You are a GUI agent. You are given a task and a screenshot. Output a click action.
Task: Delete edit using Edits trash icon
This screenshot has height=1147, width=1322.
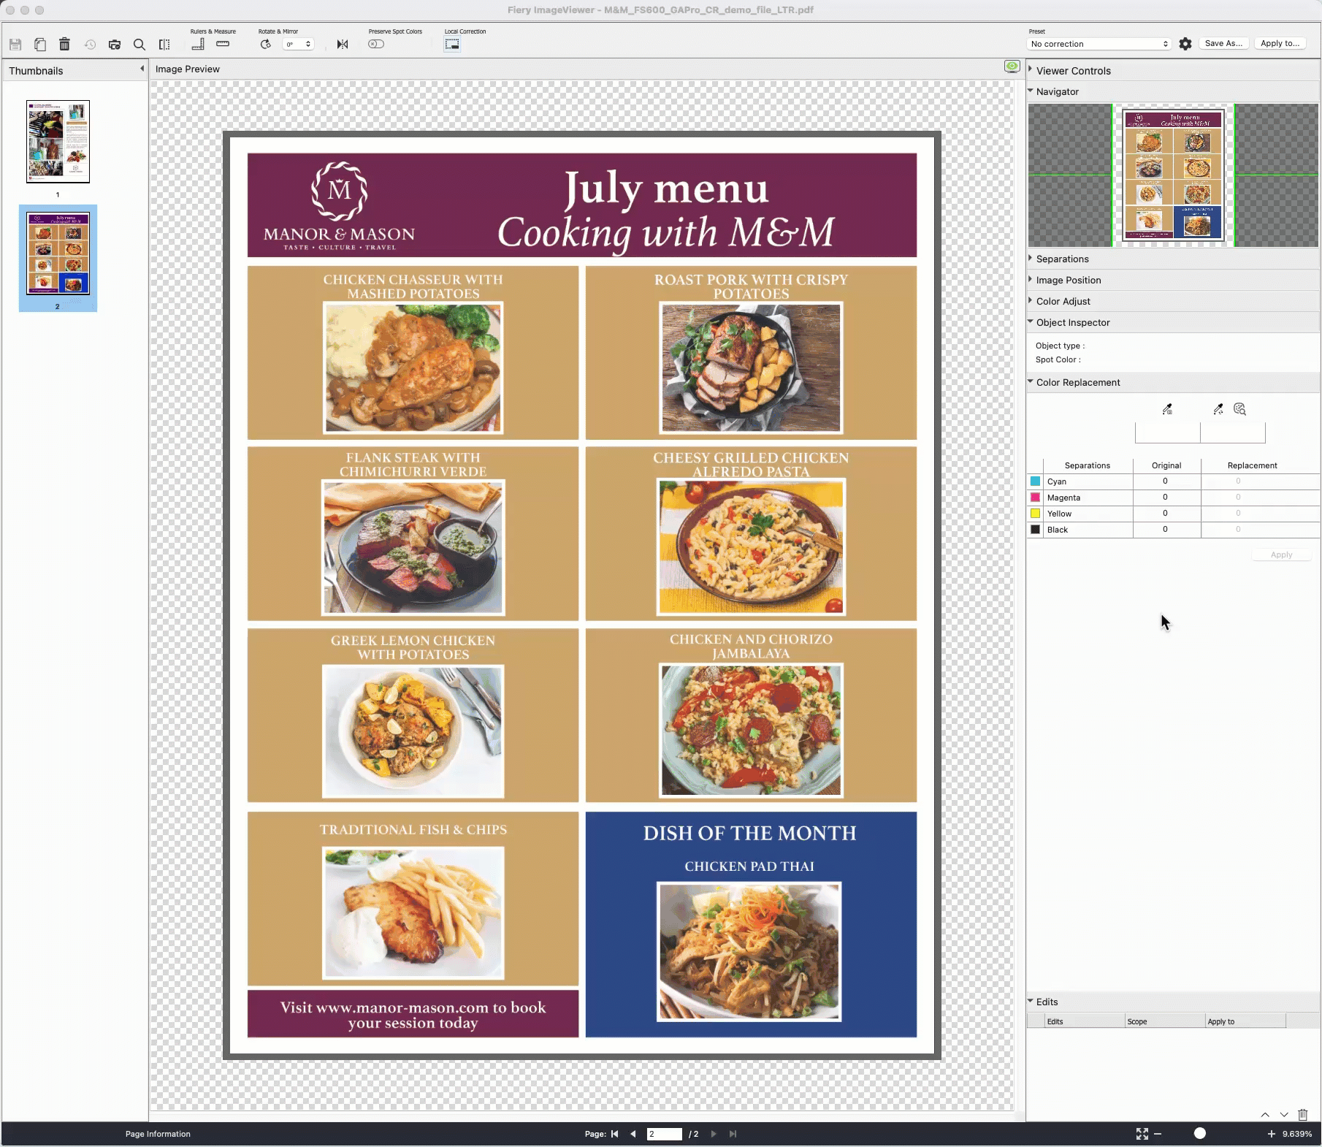(x=1303, y=1115)
